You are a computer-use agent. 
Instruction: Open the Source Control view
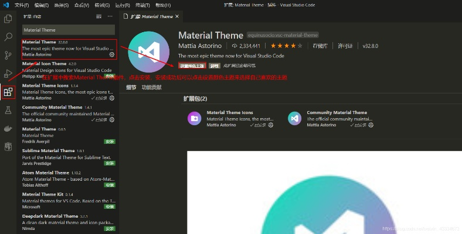pos(8,55)
